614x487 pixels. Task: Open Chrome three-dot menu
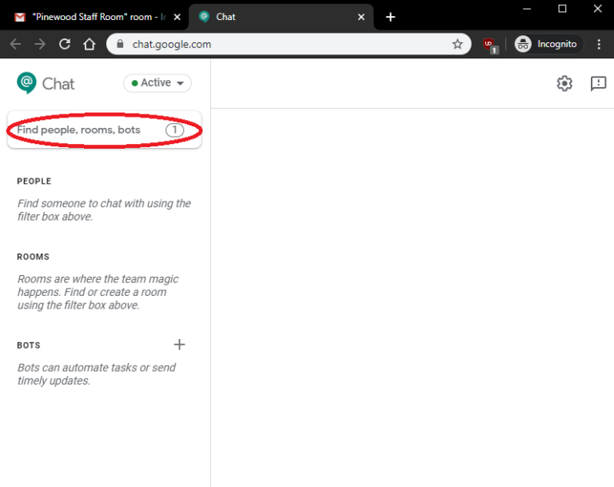click(x=600, y=45)
